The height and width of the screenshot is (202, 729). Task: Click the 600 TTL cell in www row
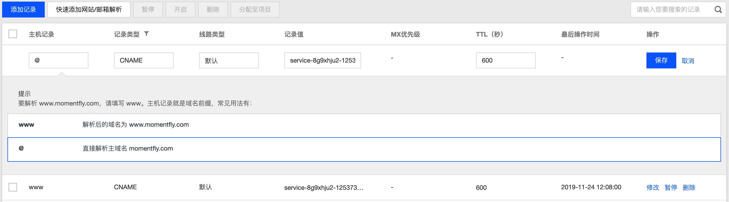[x=481, y=188]
